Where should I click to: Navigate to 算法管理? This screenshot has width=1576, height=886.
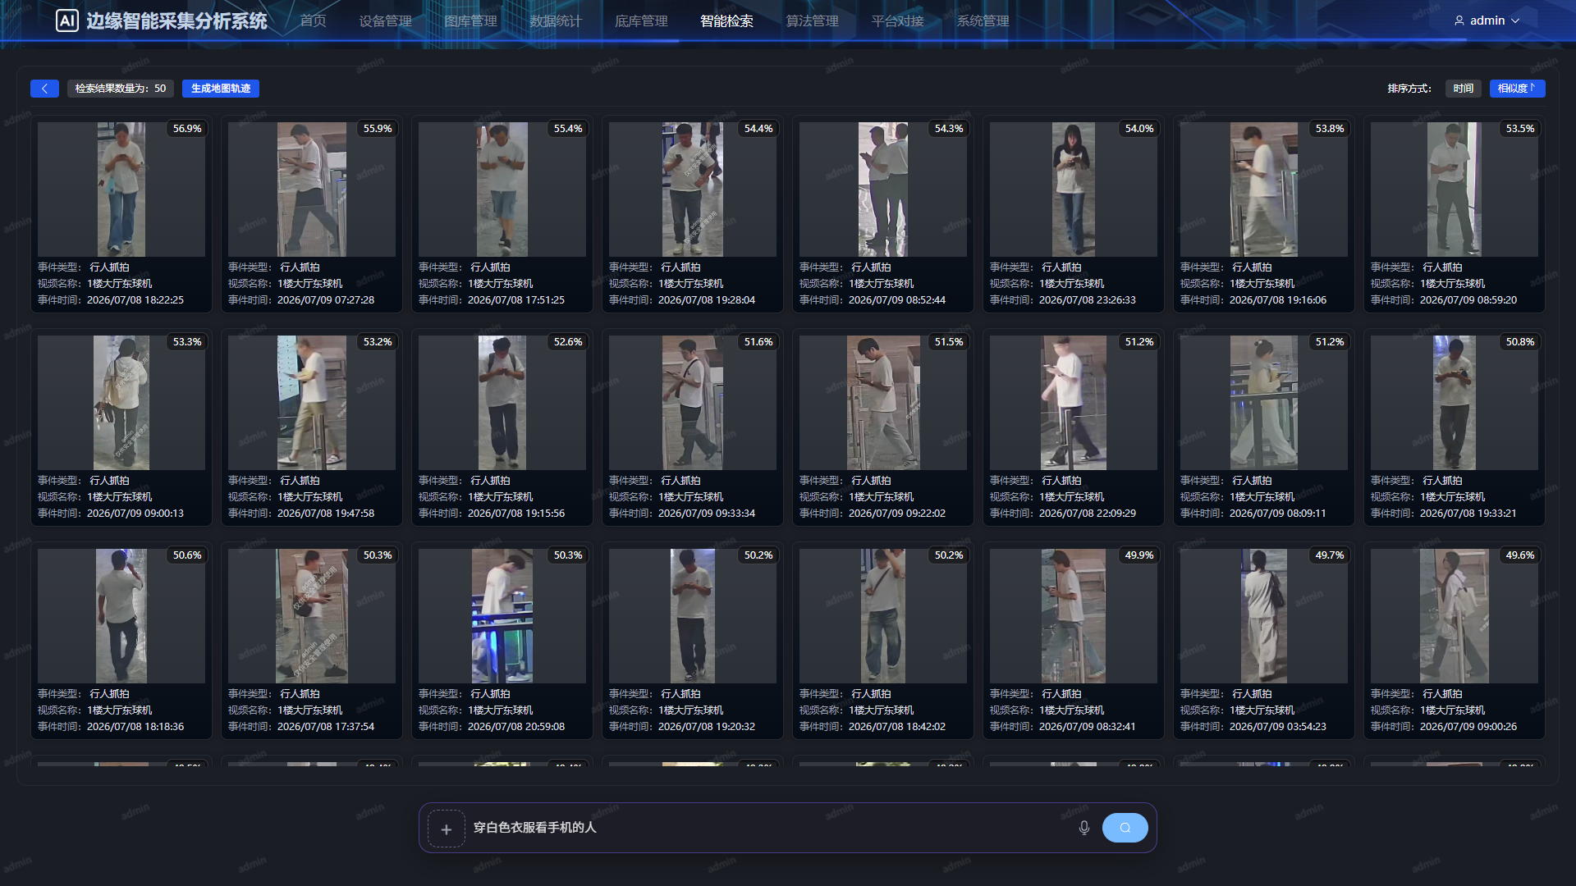[x=812, y=21]
